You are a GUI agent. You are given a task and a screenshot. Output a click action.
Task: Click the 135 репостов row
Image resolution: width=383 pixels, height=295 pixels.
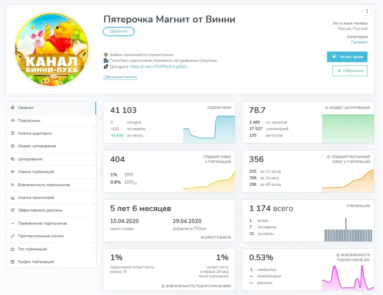[x=266, y=135]
